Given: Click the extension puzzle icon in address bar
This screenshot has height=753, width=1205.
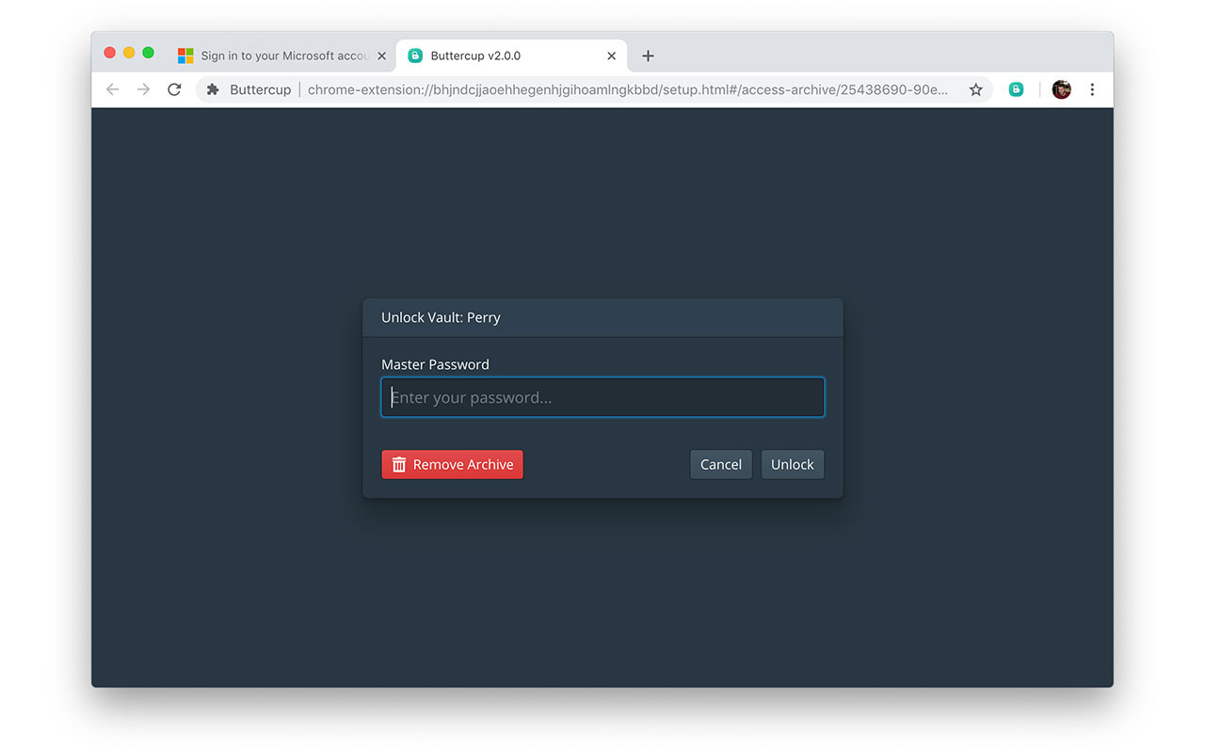Looking at the screenshot, I should 214,89.
